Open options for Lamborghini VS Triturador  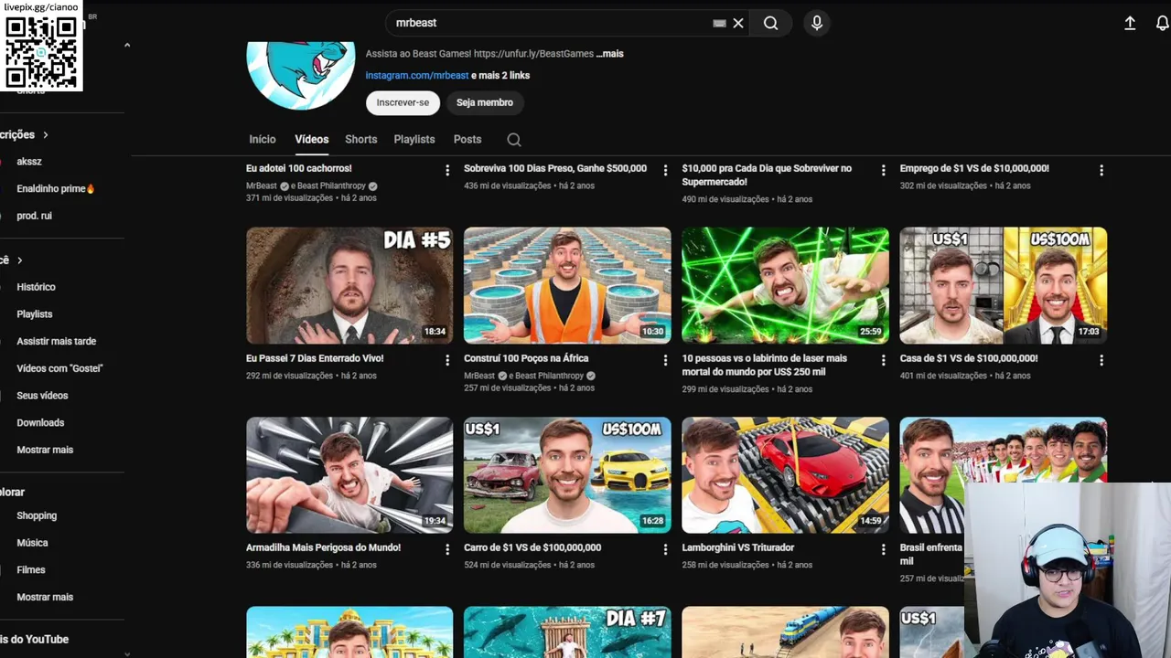(883, 549)
